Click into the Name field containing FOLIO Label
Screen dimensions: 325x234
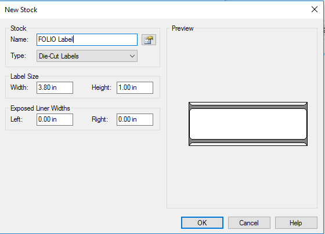pyautogui.click(x=87, y=40)
